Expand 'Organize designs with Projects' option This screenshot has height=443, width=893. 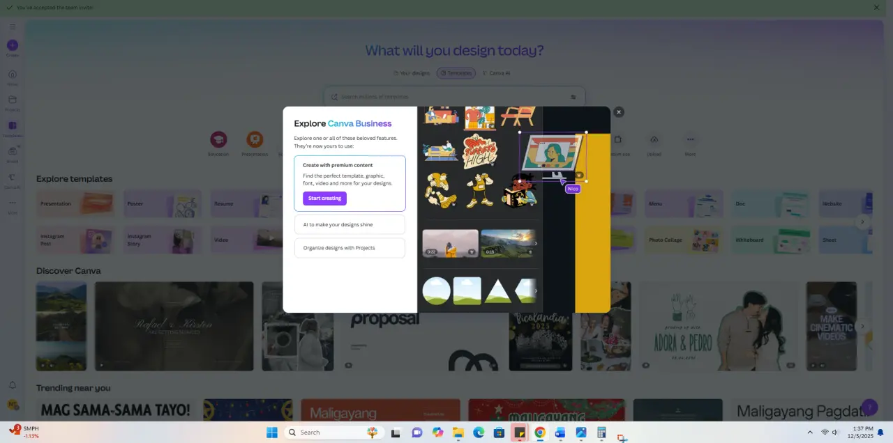click(350, 248)
